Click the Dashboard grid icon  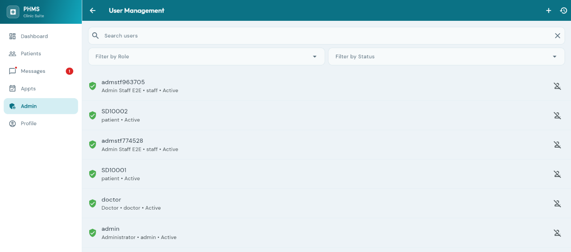(x=13, y=36)
